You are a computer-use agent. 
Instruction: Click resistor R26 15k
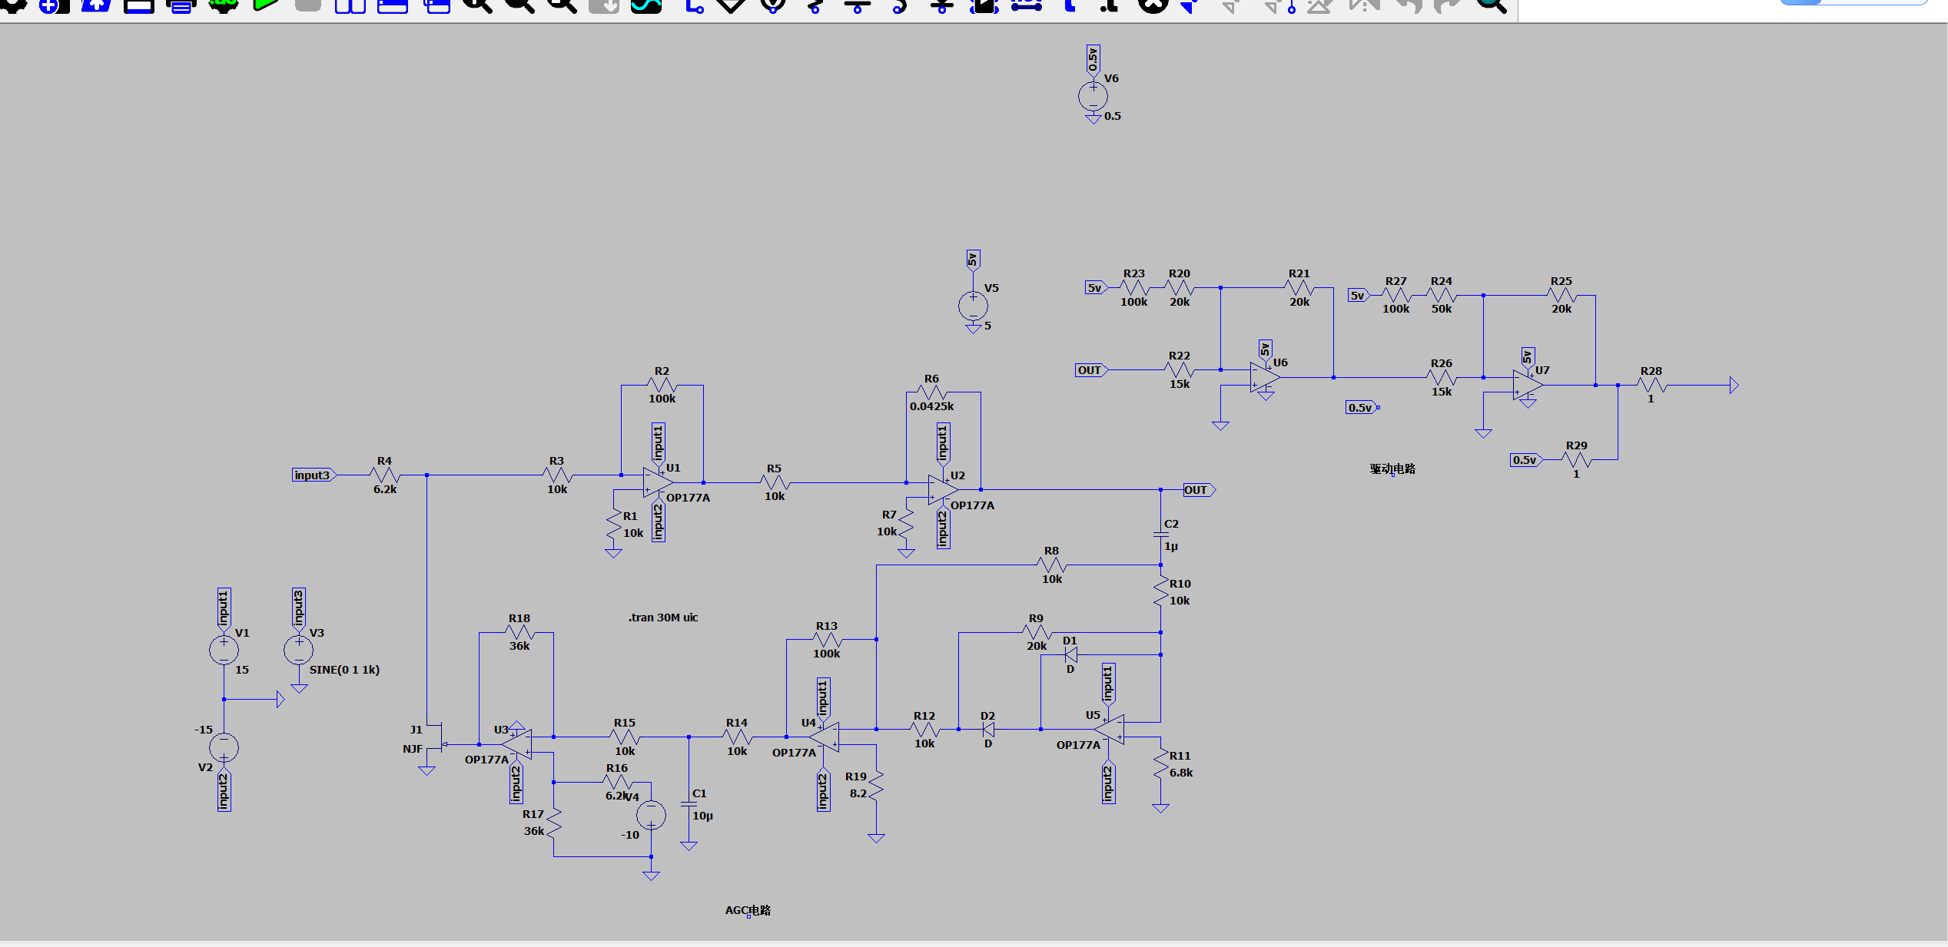1441,377
